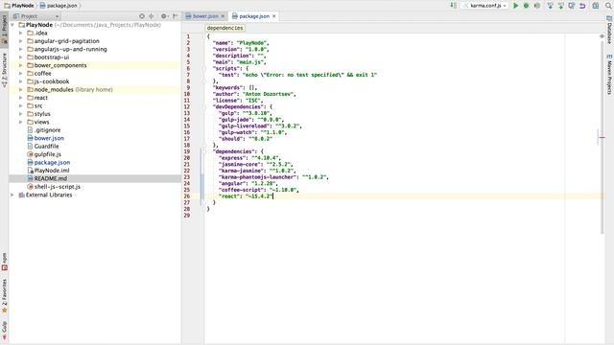Open the Project view selector dropdown
The image size is (614, 345).
click(x=36, y=16)
